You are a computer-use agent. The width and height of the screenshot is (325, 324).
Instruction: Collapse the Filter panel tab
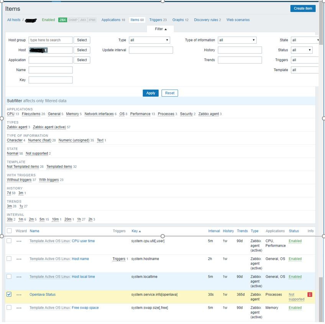point(161,29)
